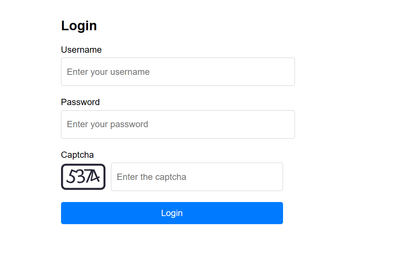Click the Password input field

tap(178, 124)
